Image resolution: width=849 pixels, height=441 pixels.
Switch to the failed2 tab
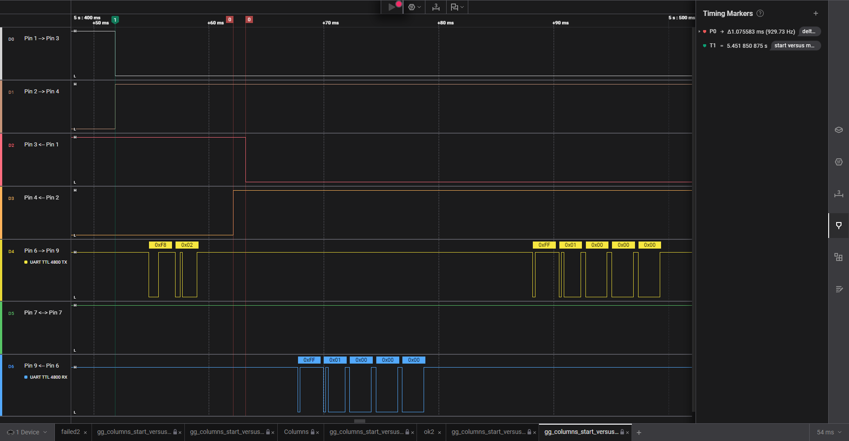pyautogui.click(x=70, y=432)
